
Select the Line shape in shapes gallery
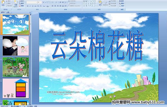tap(89, 1)
